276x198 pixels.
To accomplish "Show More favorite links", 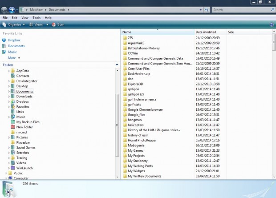I will (x=13, y=58).
